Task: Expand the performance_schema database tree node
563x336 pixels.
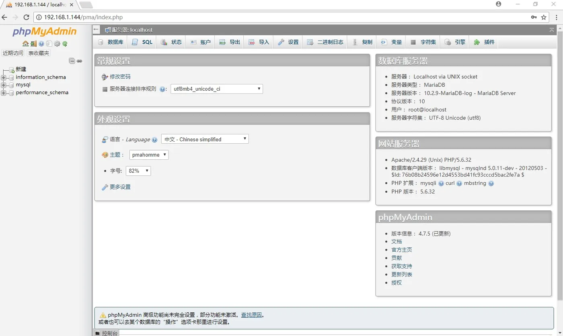Action: coord(4,93)
